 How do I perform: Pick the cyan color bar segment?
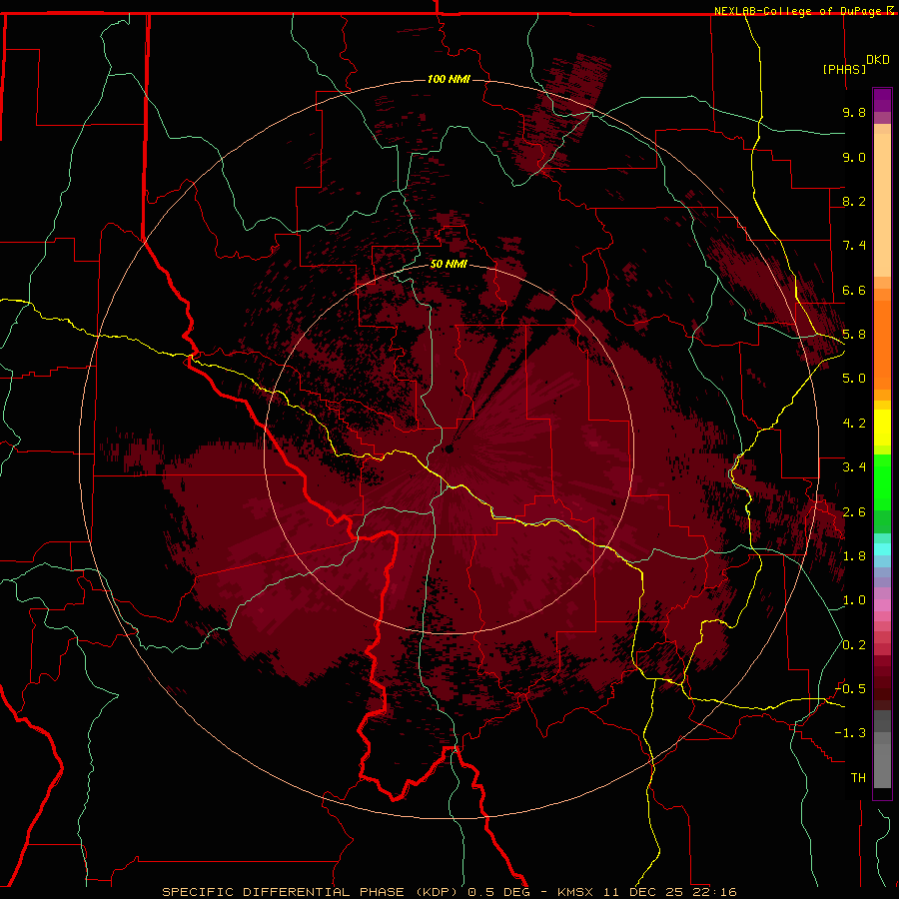882,549
